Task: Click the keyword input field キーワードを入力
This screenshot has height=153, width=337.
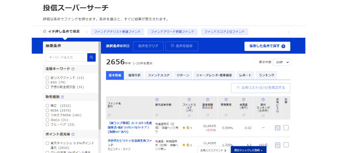Action: [x=66, y=57]
